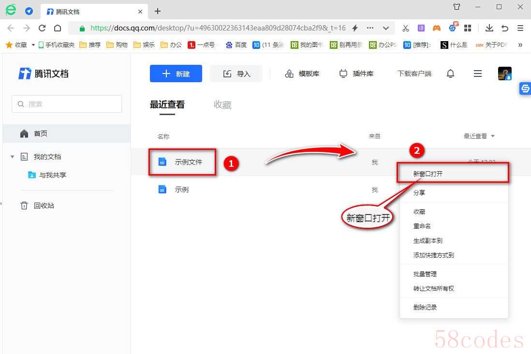Open the 百度 bookmark
This screenshot has height=354, width=531.
click(x=236, y=44)
